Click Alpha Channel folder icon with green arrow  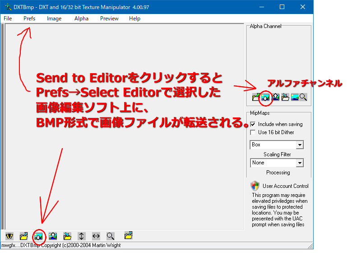pos(256,97)
